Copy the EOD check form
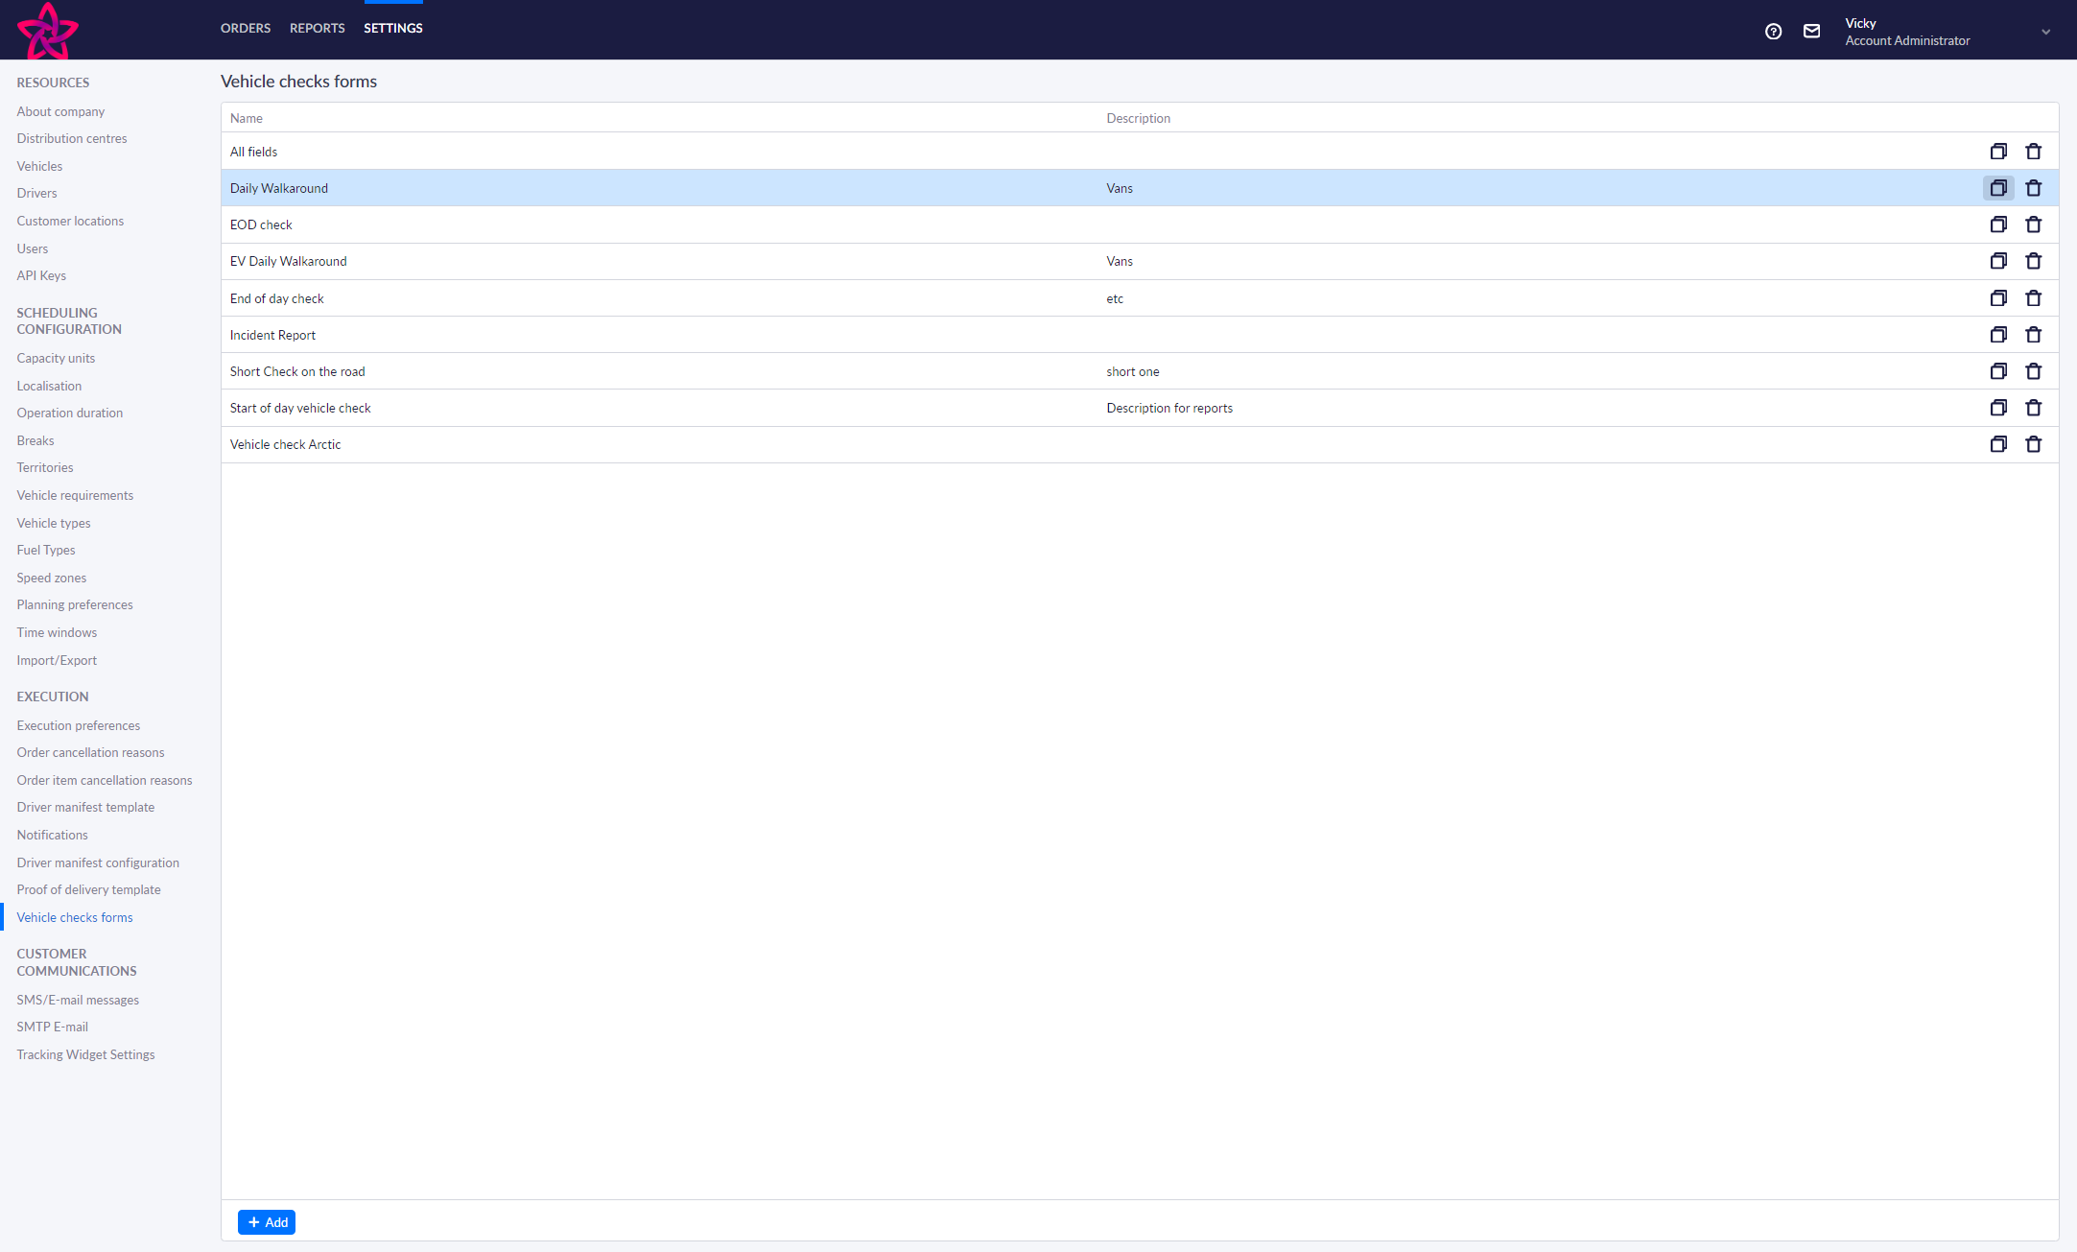Image resolution: width=2077 pixels, height=1252 pixels. tap(1998, 224)
